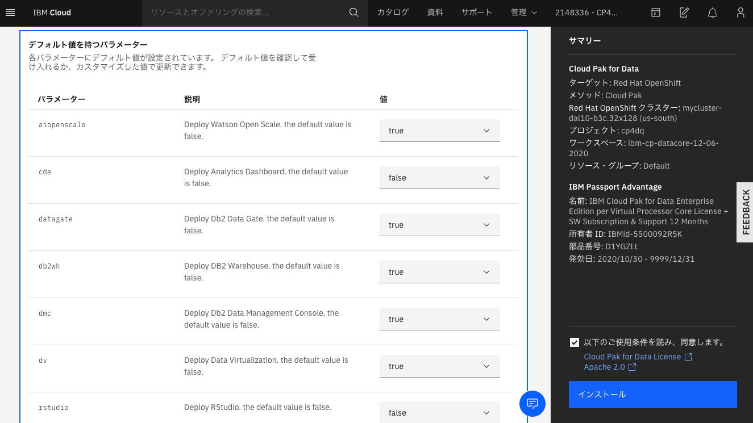This screenshot has width=753, height=423.
Task: Focus the resource and offering search field
Action: coord(246,12)
